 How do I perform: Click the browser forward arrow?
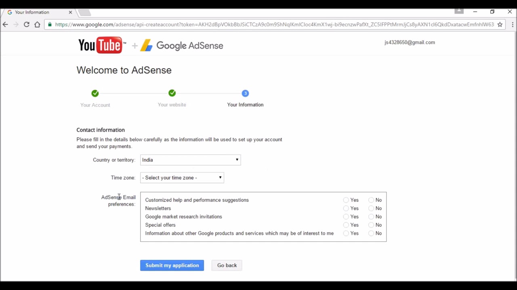pyautogui.click(x=16, y=25)
